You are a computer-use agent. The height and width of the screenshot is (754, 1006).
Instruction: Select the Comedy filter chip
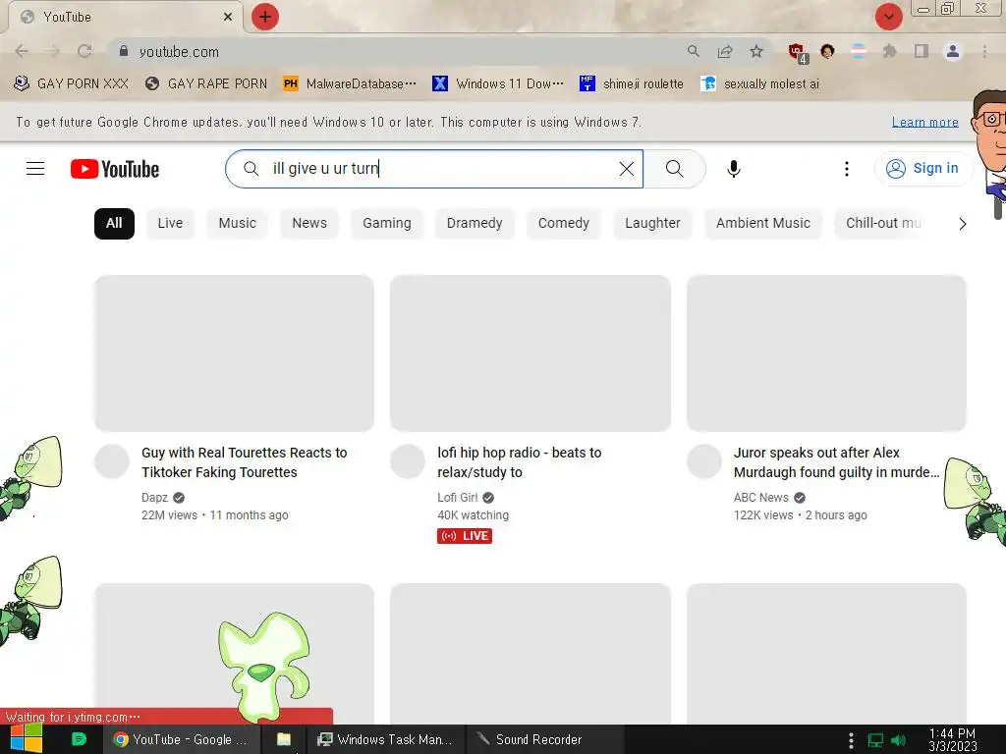point(563,223)
